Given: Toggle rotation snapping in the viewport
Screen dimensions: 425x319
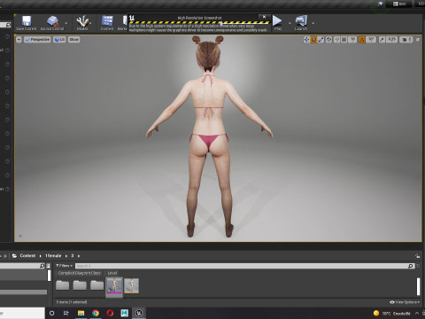Looking at the screenshot, I should (362, 40).
